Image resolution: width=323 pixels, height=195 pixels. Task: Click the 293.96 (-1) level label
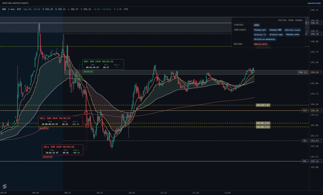pos(263,127)
